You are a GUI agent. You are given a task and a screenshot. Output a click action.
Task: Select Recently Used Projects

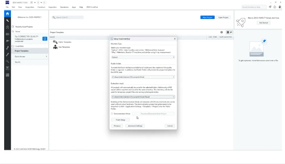[x=24, y=27]
